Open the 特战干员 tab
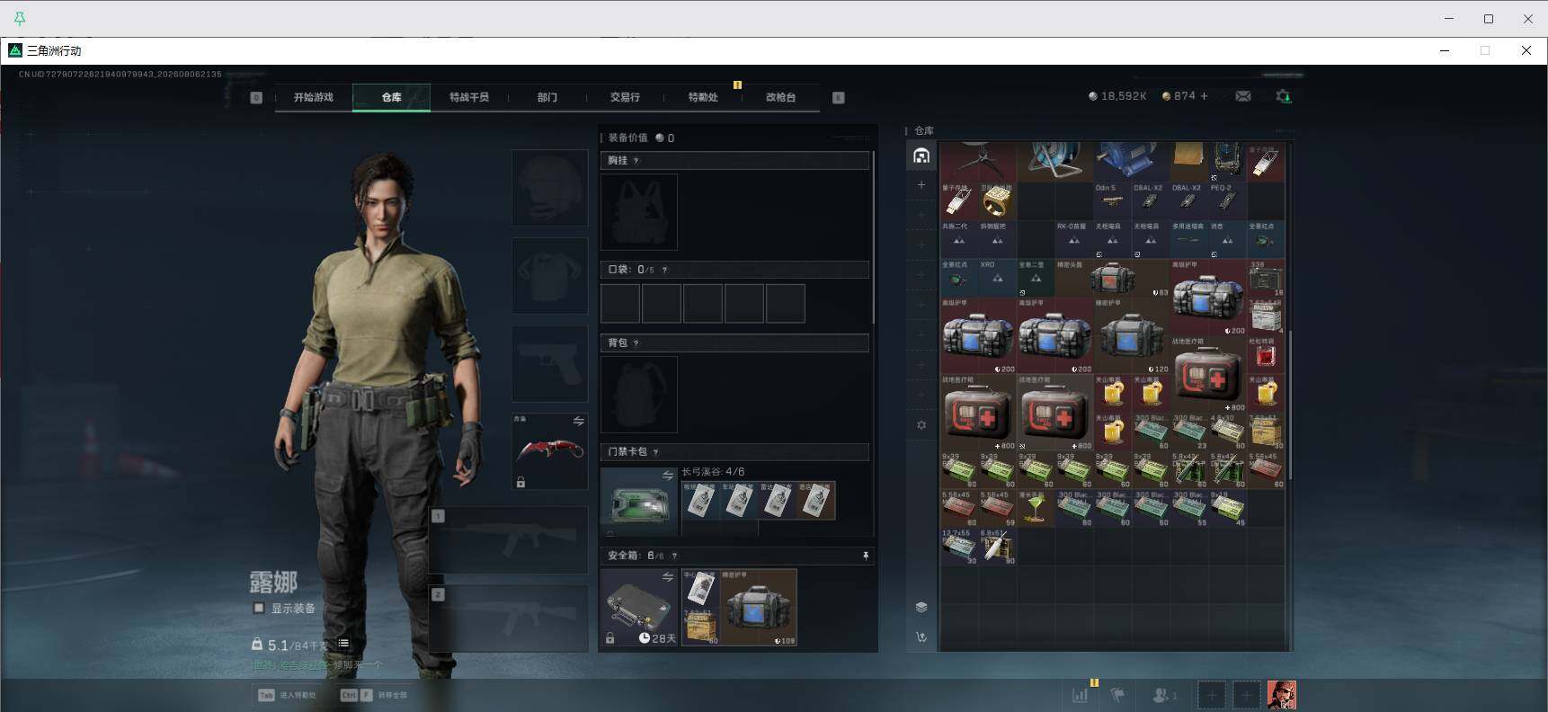The image size is (1548, 712). (x=469, y=97)
